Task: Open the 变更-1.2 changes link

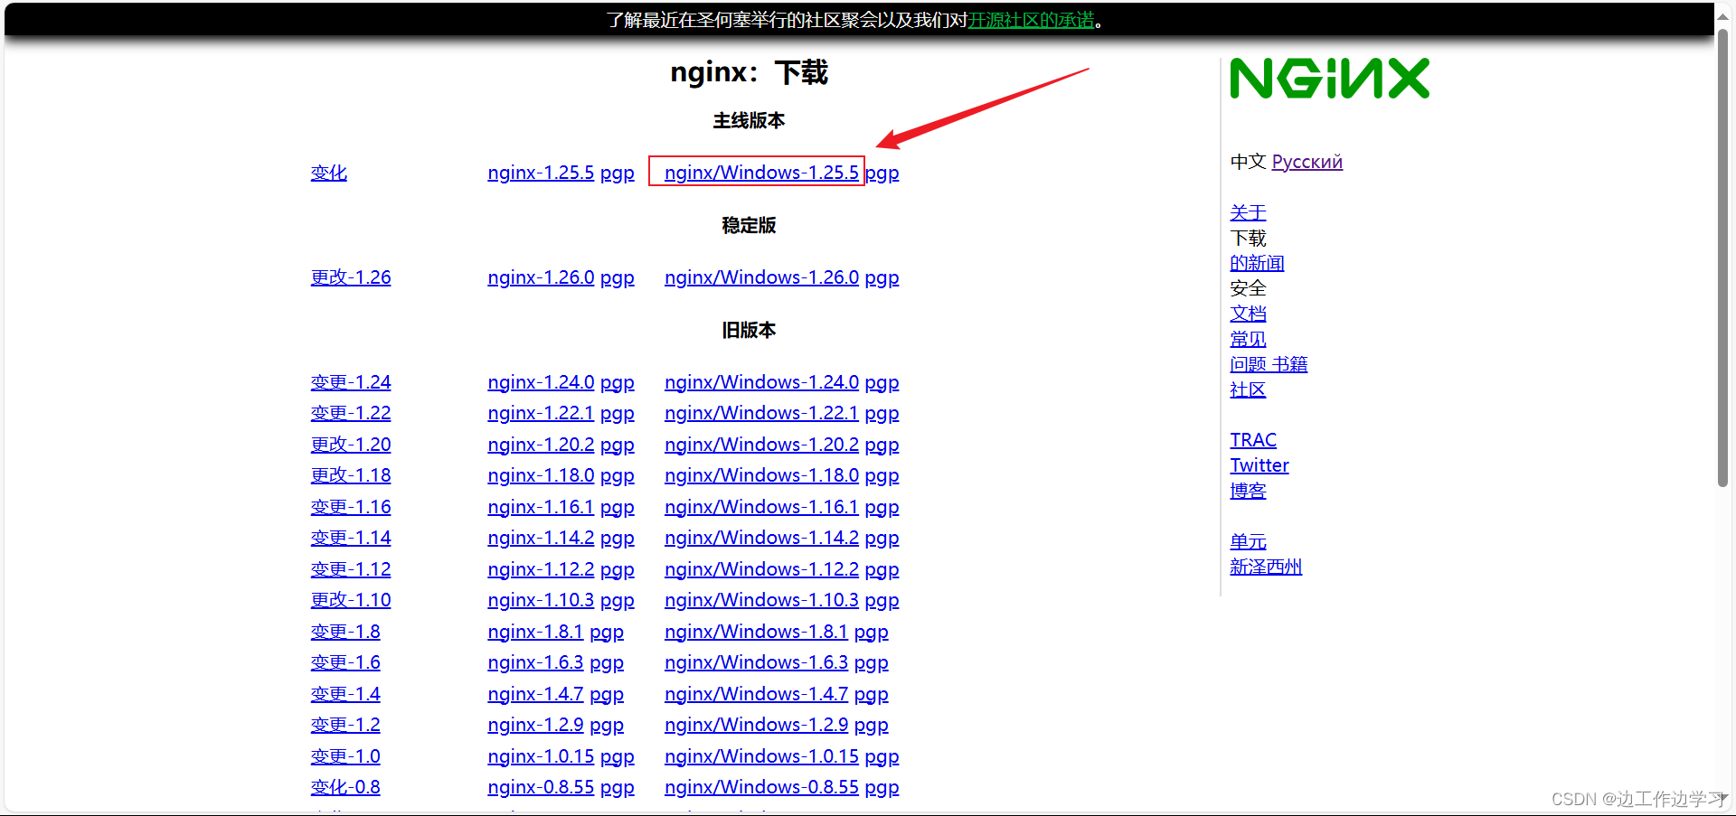Action: (345, 725)
